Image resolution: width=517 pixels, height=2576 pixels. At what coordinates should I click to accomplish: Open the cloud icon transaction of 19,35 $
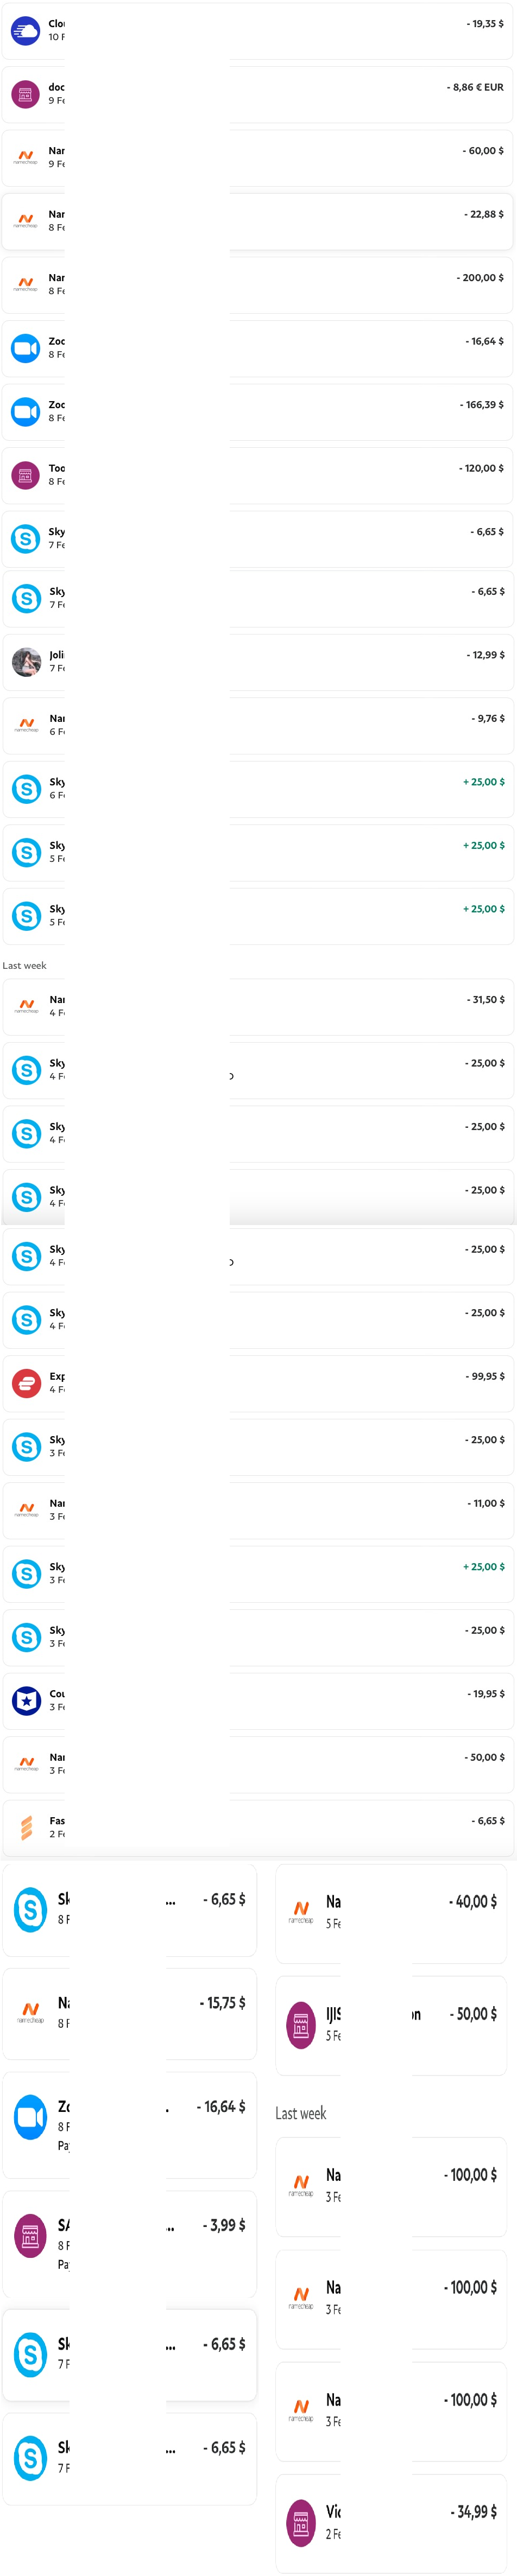click(x=257, y=31)
